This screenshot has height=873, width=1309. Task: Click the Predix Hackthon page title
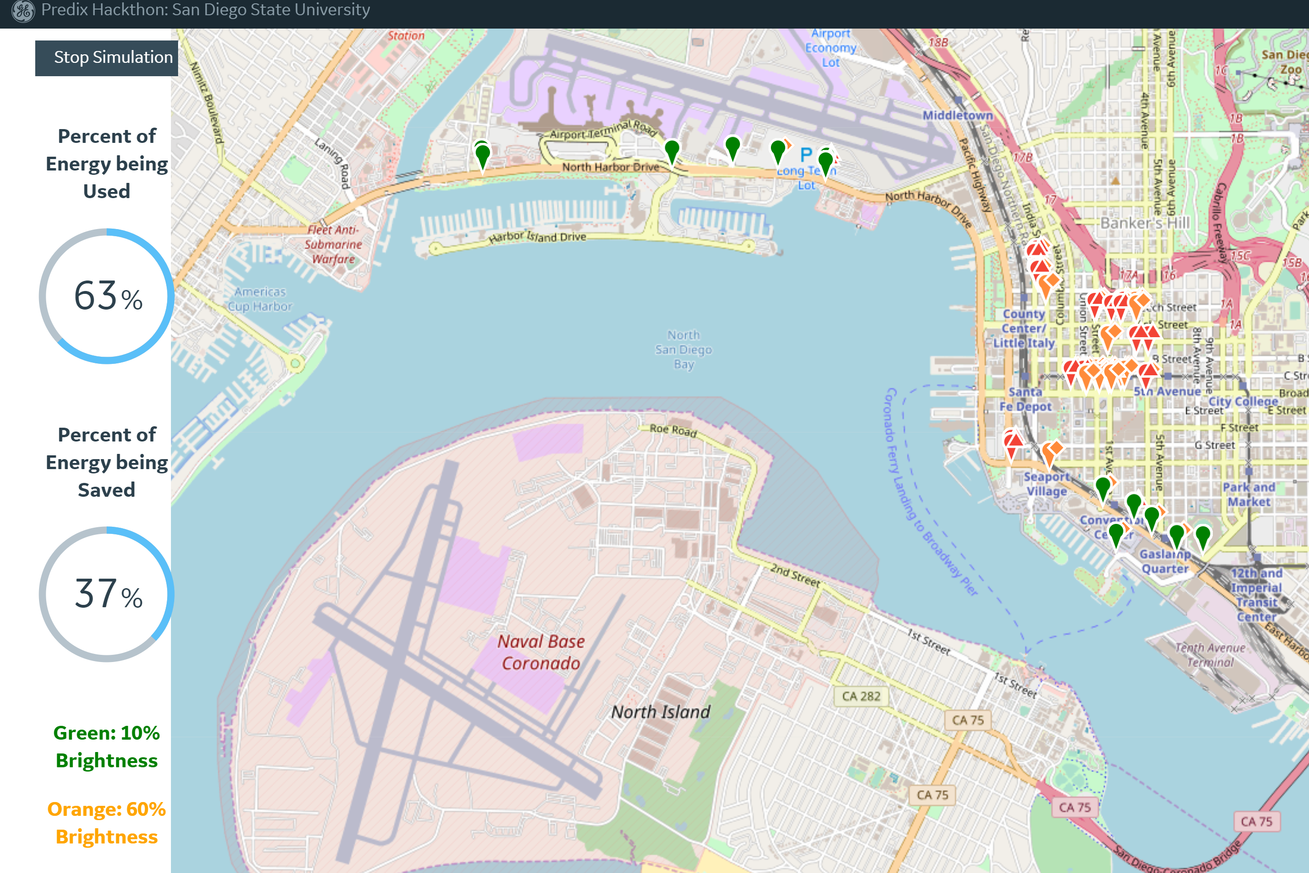(x=205, y=10)
